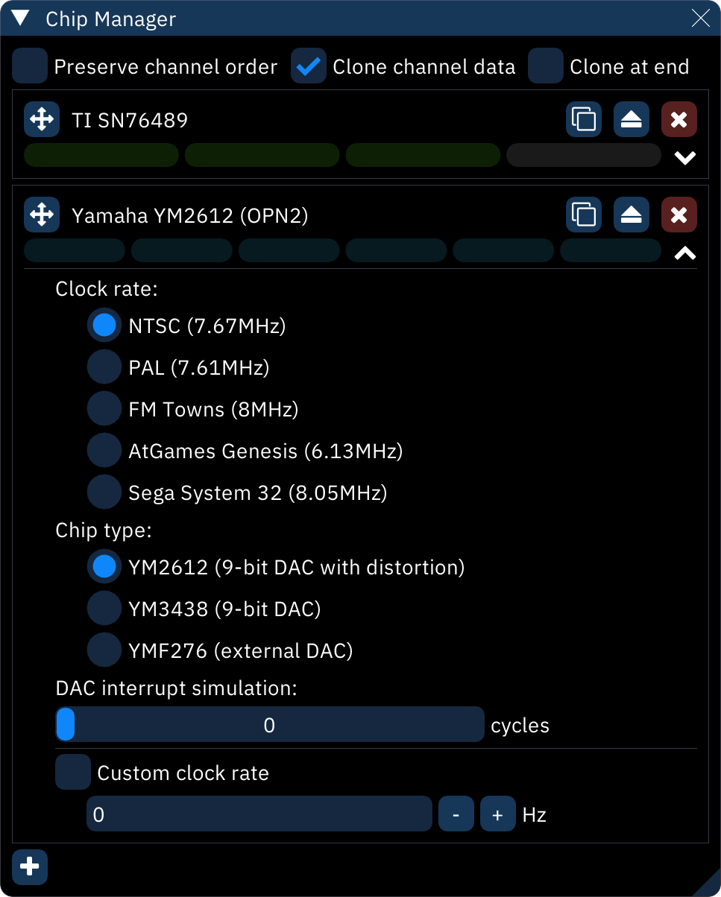Click the custom clock rate Hz field
Screen dimensions: 721x897
[259, 814]
